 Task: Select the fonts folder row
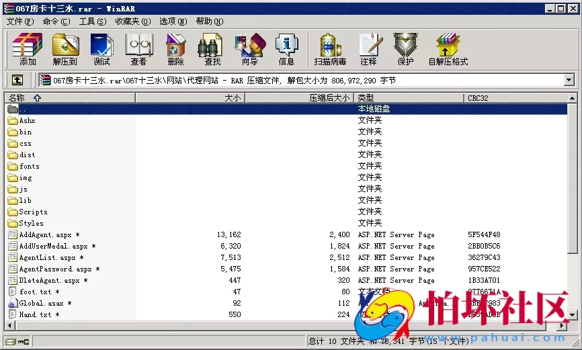pyautogui.click(x=286, y=167)
